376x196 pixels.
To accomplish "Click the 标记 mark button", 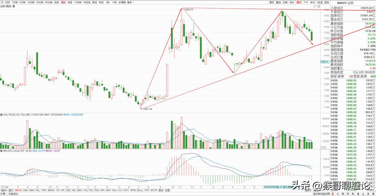I will 313,2.
